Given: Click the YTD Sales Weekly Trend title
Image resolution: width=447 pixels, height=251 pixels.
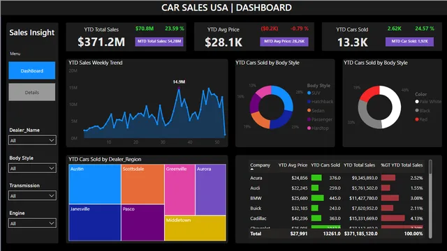Looking at the screenshot, I should click(96, 63).
